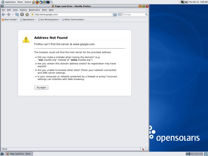Click the URL address bar
208x156 pixels.
pos(72,14)
